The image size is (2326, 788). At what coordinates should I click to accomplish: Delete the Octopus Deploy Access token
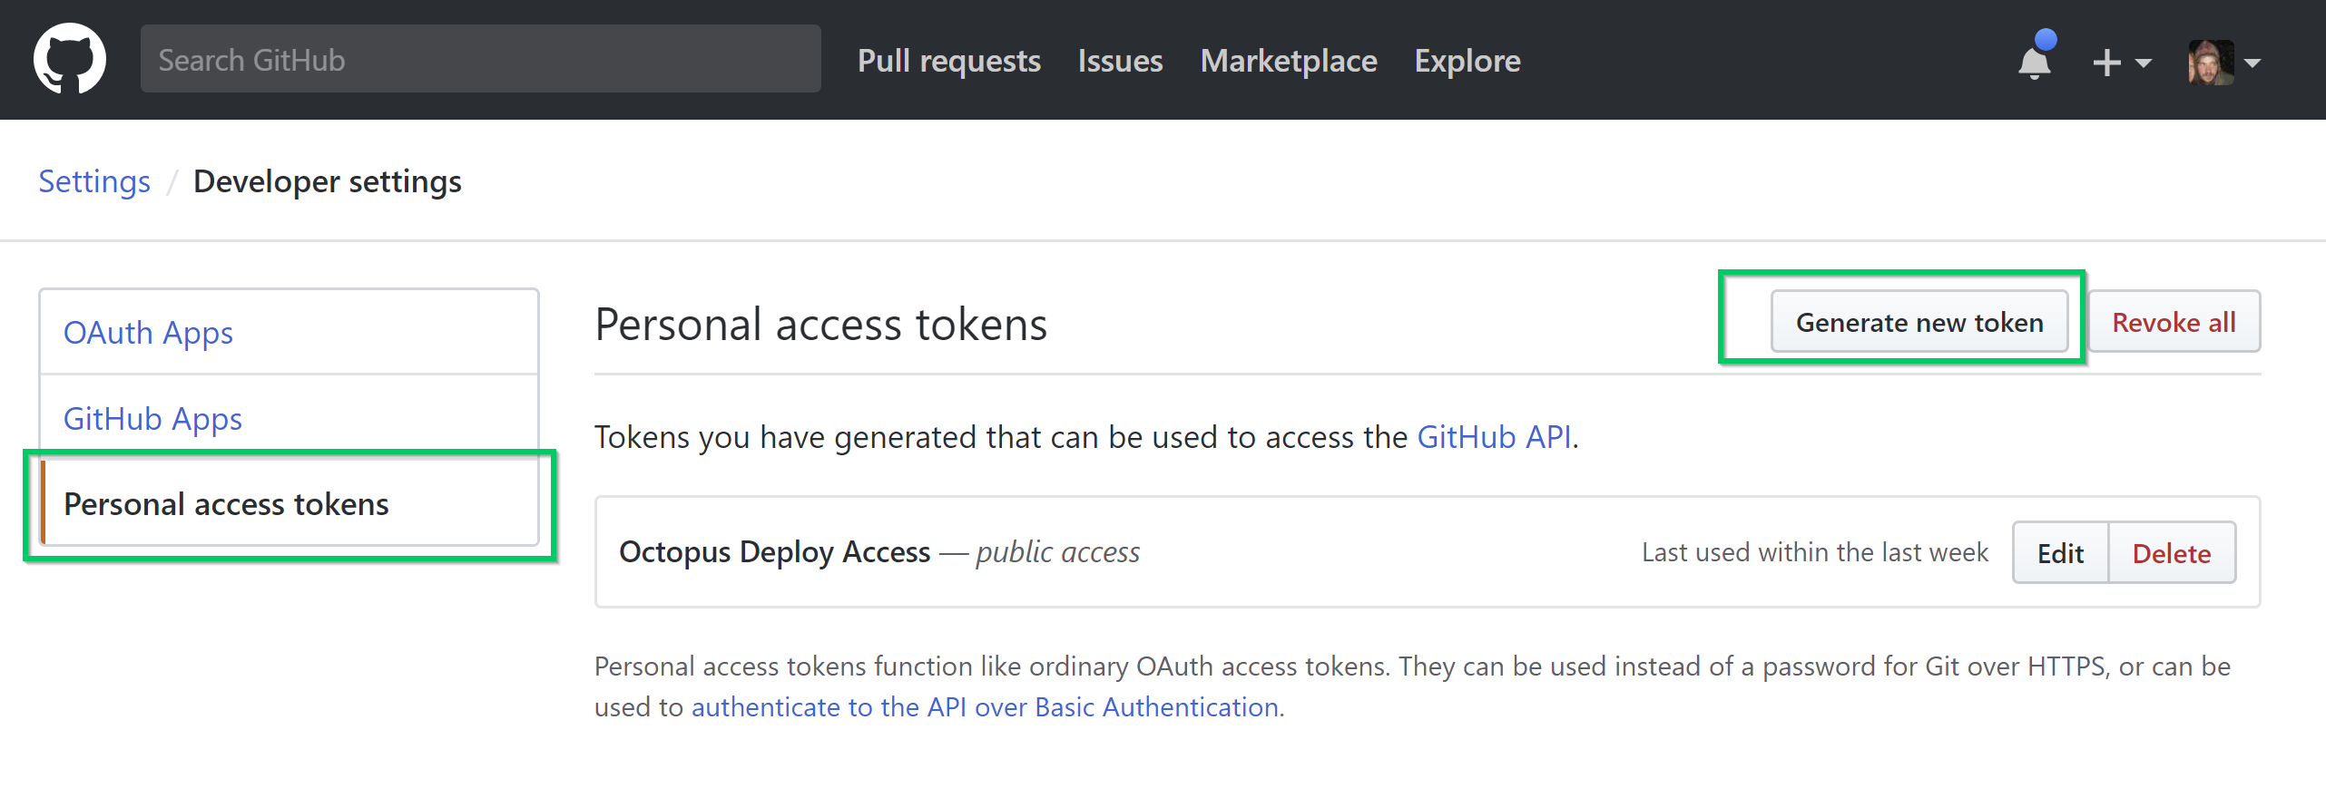[x=2172, y=552]
